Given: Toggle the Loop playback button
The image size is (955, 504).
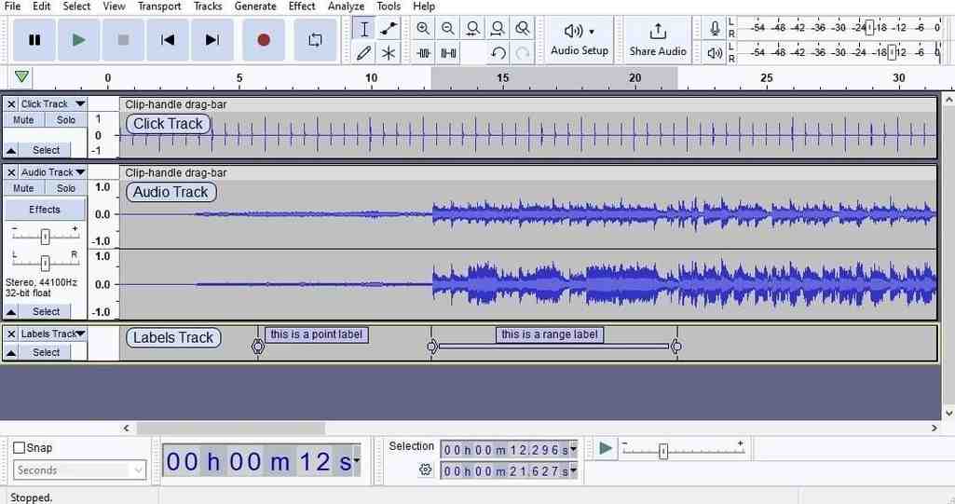Looking at the screenshot, I should click(x=315, y=40).
